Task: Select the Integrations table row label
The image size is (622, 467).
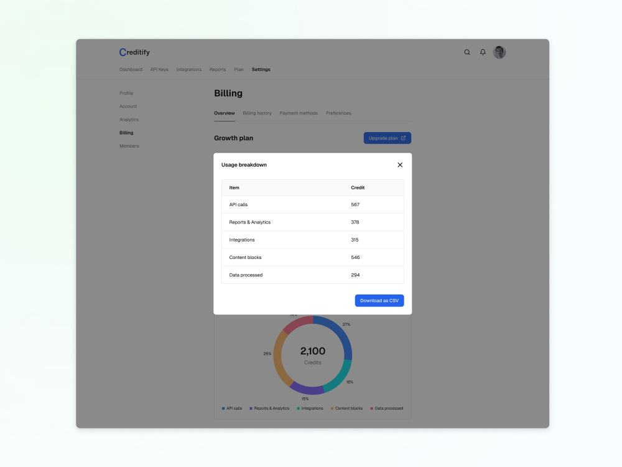Action: 242,240
